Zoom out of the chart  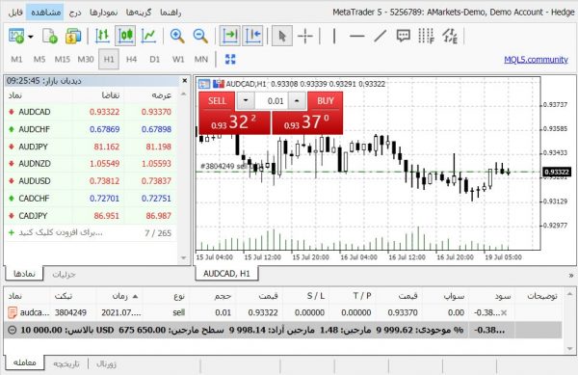(x=200, y=36)
